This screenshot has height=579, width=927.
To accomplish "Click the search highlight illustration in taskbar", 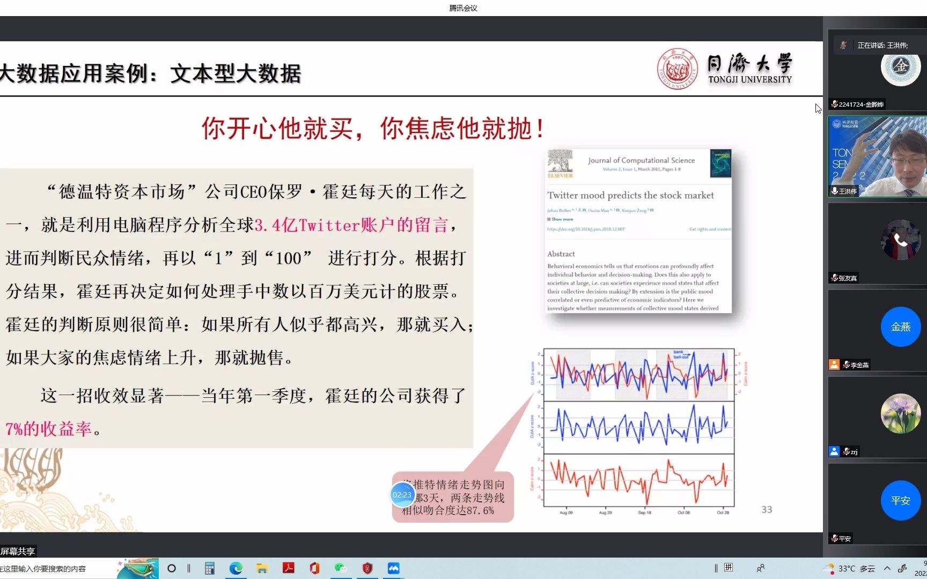I will pos(138,568).
